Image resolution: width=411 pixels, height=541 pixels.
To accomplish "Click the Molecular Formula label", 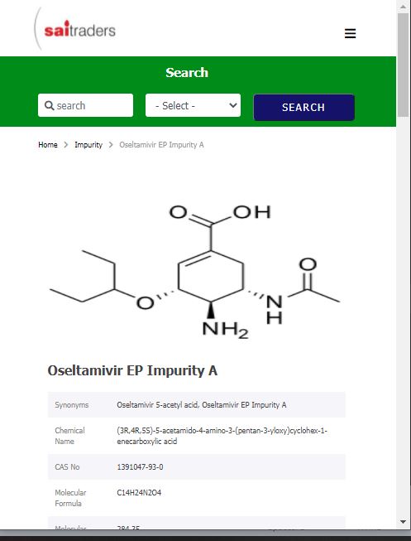I will (x=70, y=498).
